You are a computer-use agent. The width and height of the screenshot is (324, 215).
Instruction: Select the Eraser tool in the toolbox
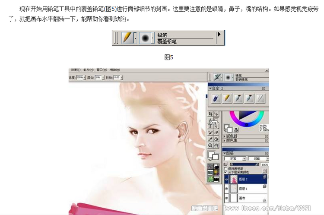216,133
